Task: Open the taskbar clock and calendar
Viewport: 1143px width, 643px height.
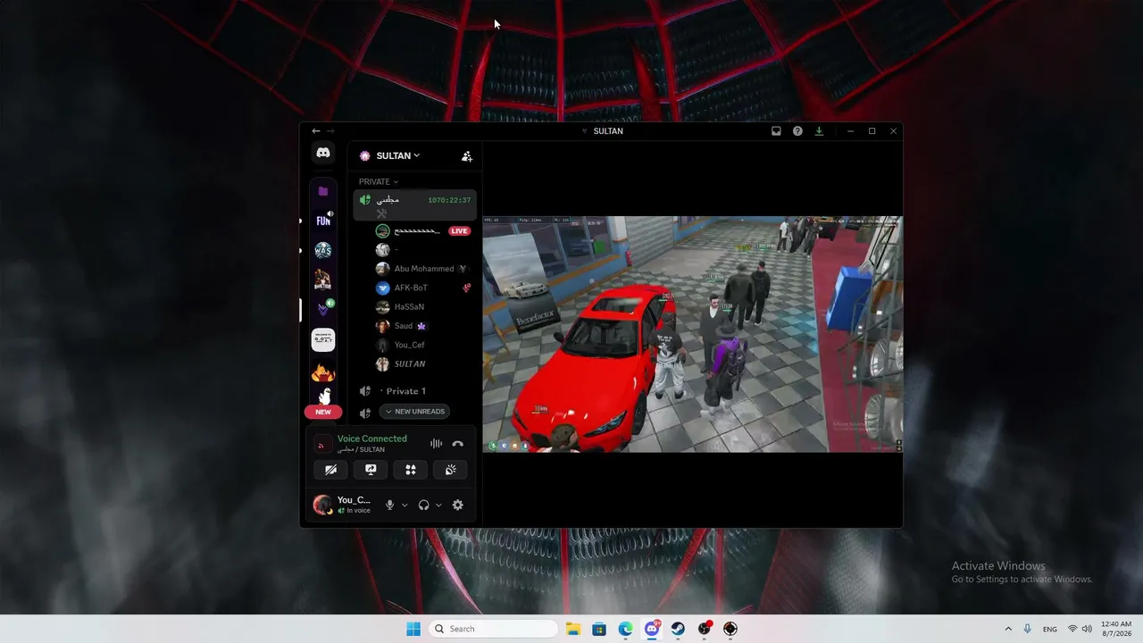Action: [1116, 629]
